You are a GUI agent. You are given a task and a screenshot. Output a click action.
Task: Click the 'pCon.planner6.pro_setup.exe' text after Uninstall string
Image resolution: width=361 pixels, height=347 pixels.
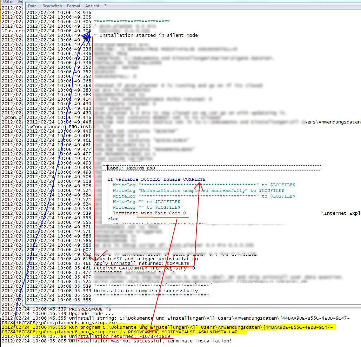[x=79, y=323]
